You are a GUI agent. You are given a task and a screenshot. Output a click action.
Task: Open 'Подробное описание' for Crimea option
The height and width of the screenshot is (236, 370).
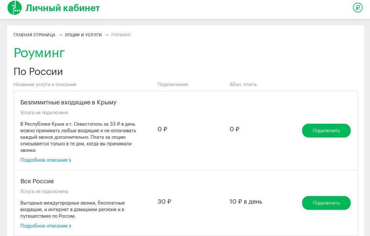tap(46, 160)
